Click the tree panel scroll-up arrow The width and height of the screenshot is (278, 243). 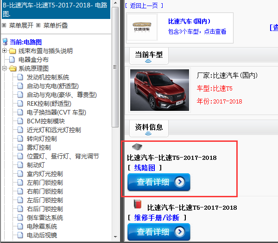pos(115,3)
